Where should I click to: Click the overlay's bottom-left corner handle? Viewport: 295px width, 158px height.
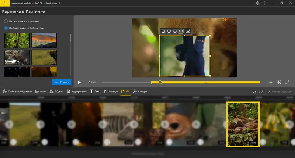160,76
